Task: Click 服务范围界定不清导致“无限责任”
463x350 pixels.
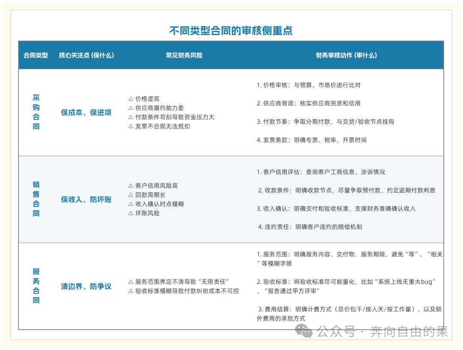Action: click(179, 282)
